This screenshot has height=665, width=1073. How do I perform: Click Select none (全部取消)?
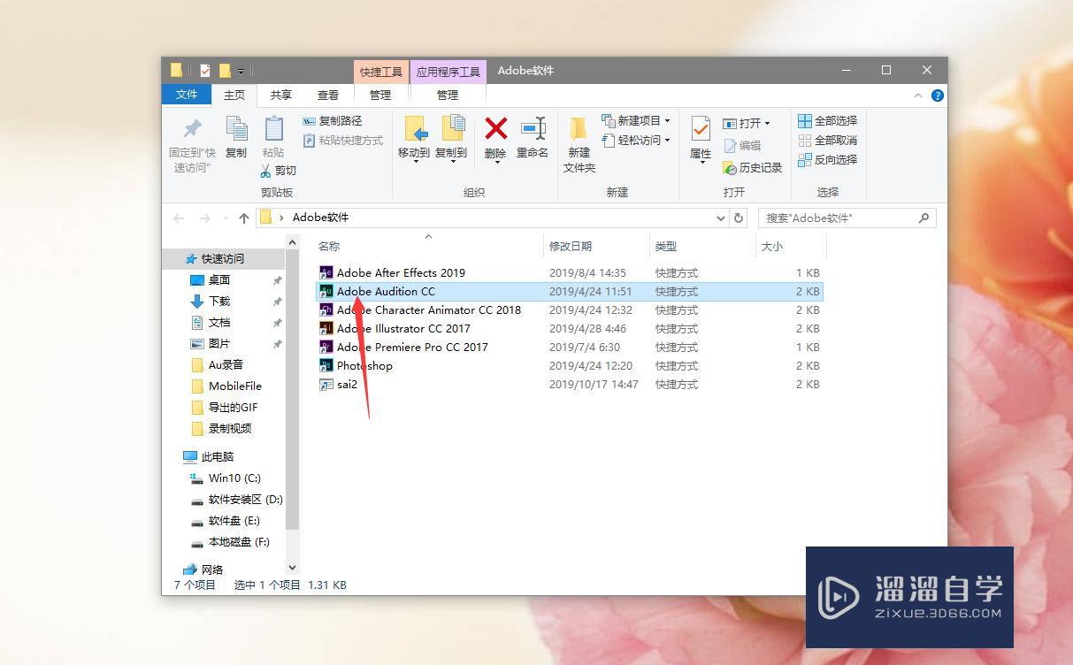pos(827,141)
